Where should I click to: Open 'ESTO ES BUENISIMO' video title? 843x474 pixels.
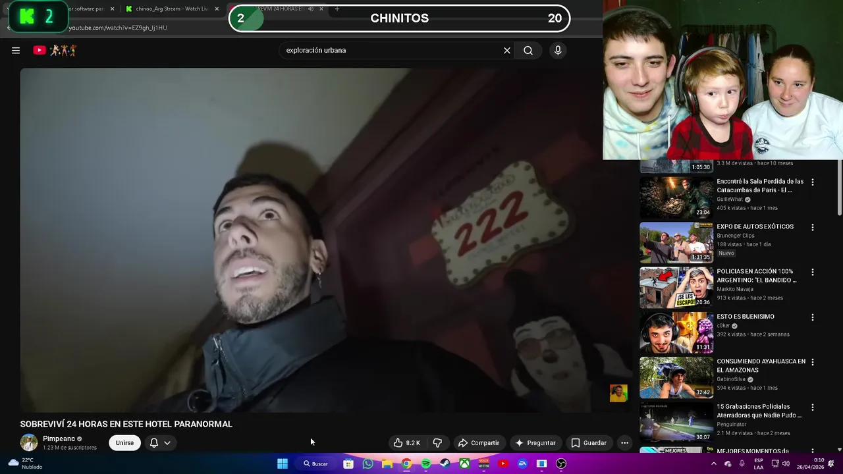[x=745, y=317]
